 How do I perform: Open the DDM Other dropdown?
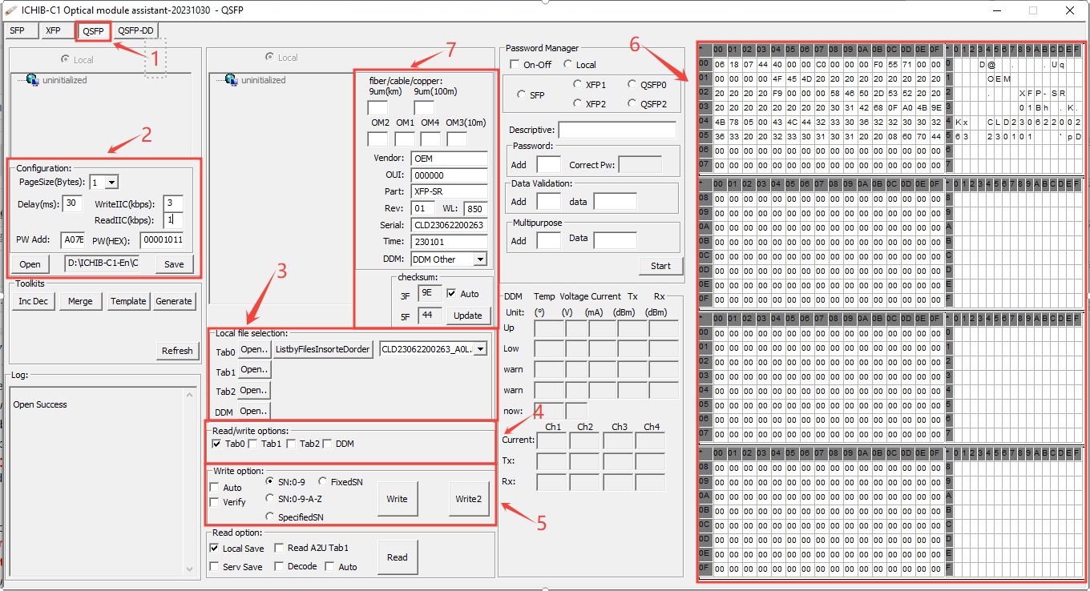482,259
